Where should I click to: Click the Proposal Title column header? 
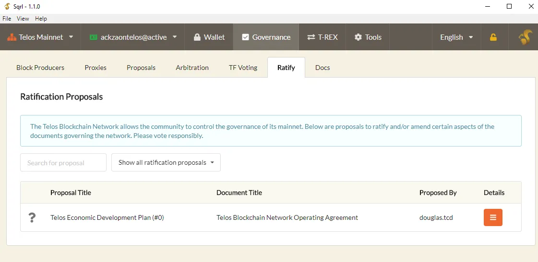(x=71, y=193)
